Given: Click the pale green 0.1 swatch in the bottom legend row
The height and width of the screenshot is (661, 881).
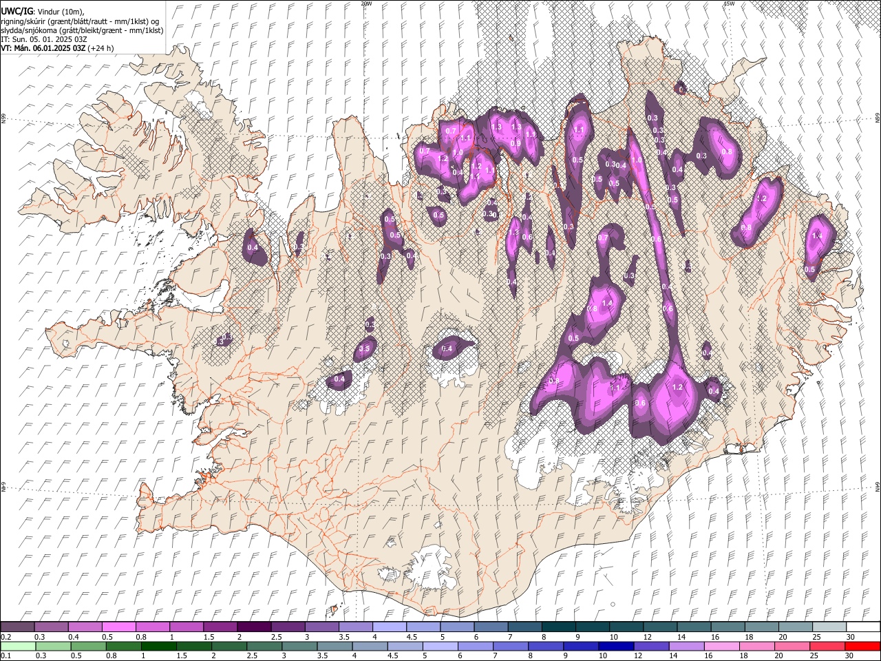Looking at the screenshot, I should pyautogui.click(x=18, y=647).
